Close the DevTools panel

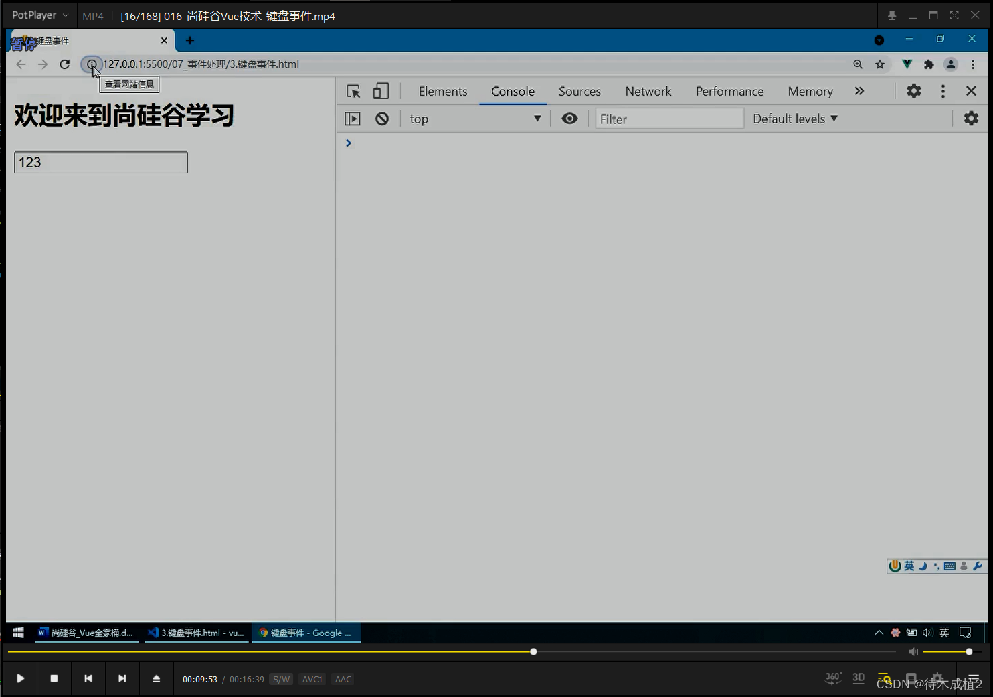971,91
